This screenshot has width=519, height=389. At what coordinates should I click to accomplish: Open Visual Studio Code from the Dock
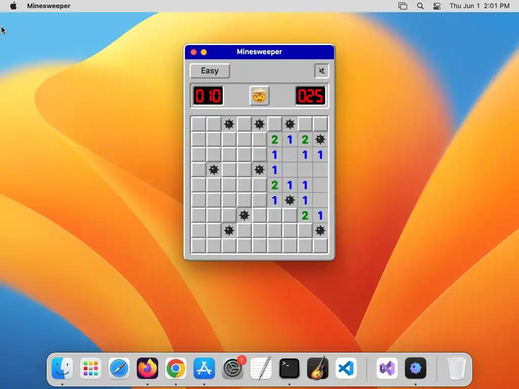pyautogui.click(x=346, y=368)
